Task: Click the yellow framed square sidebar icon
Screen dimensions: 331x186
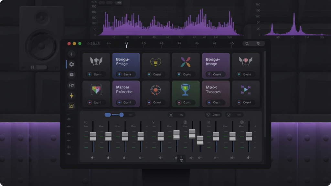Action: 71,106
